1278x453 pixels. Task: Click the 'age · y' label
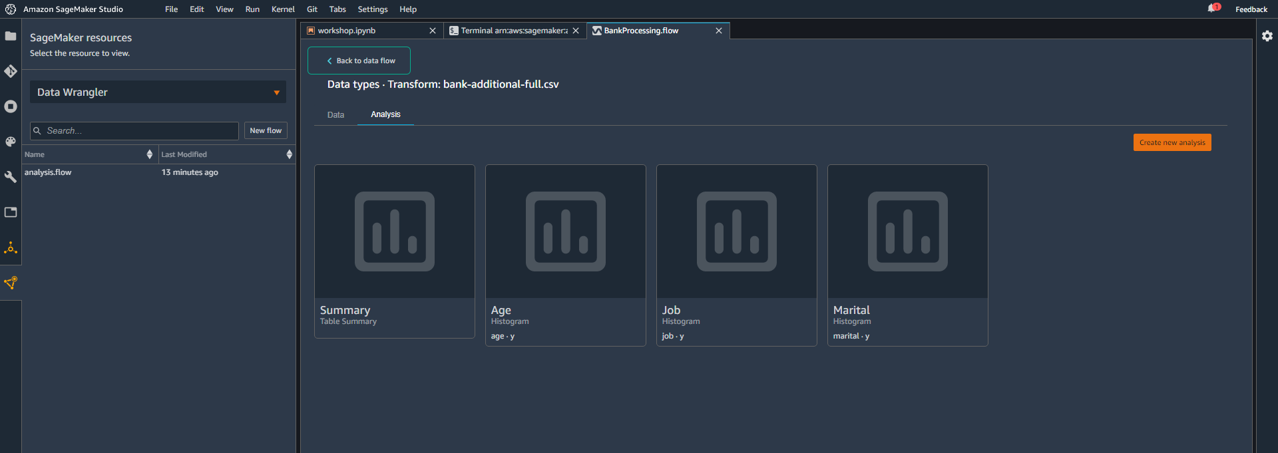503,337
